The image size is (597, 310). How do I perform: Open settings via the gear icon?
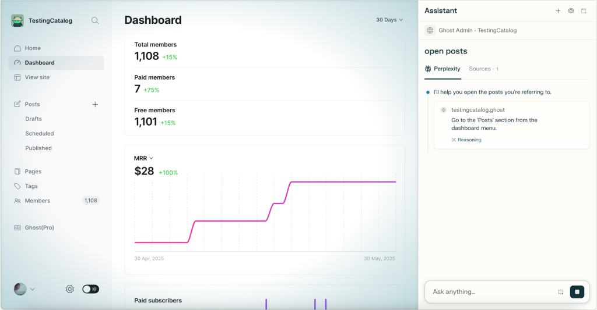click(x=70, y=289)
